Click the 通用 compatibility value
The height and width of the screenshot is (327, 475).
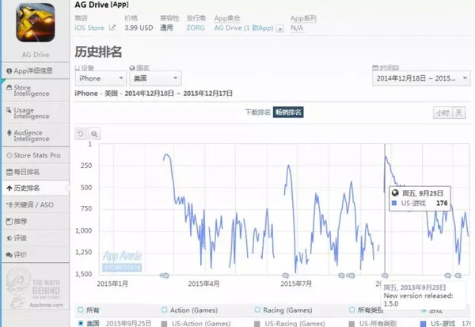pos(166,28)
